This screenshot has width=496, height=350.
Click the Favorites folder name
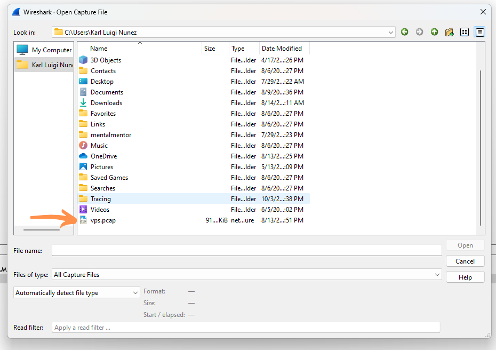click(x=103, y=114)
